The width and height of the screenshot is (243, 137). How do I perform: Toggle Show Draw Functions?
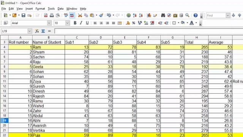pyautogui.click(x=155, y=15)
